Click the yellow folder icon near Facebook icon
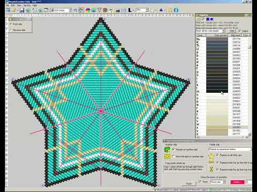The image size is (257, 192). tap(170, 10)
